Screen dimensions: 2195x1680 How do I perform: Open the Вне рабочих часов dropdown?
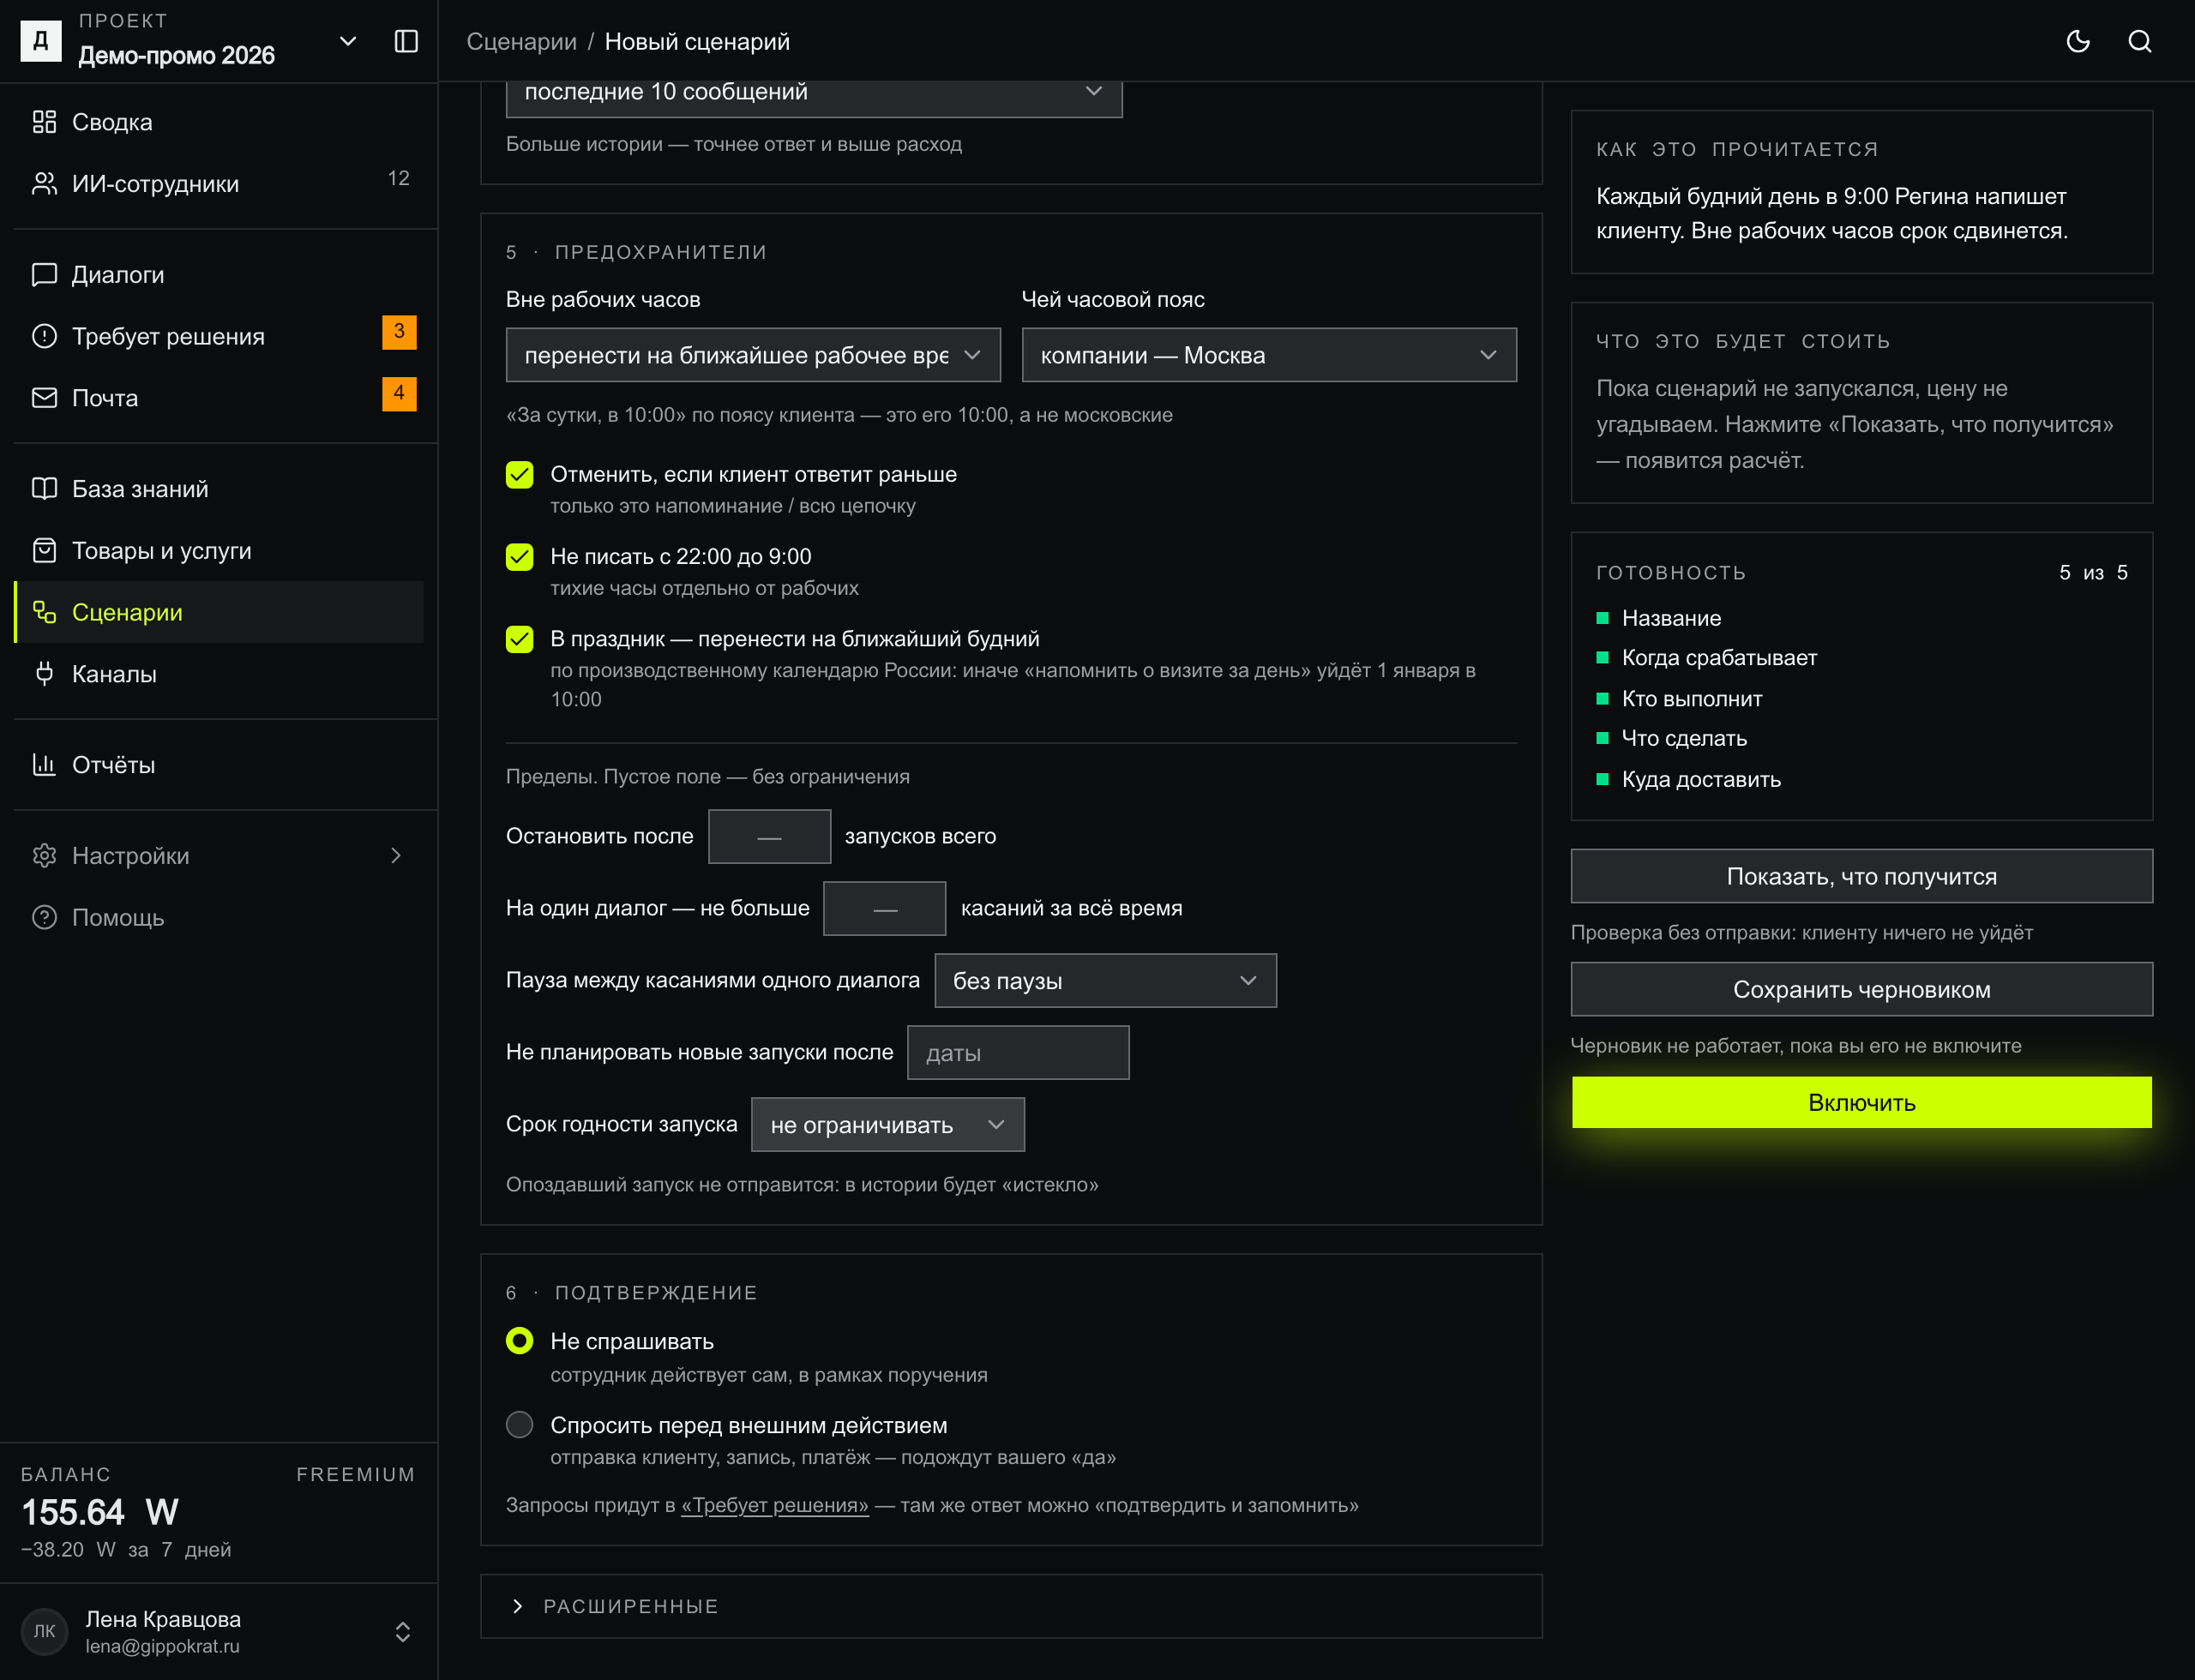[x=754, y=355]
